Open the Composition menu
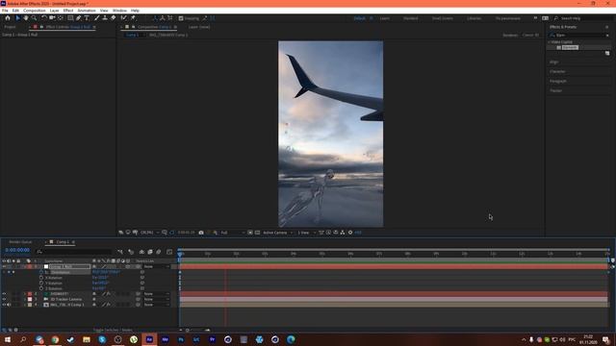 click(x=35, y=11)
